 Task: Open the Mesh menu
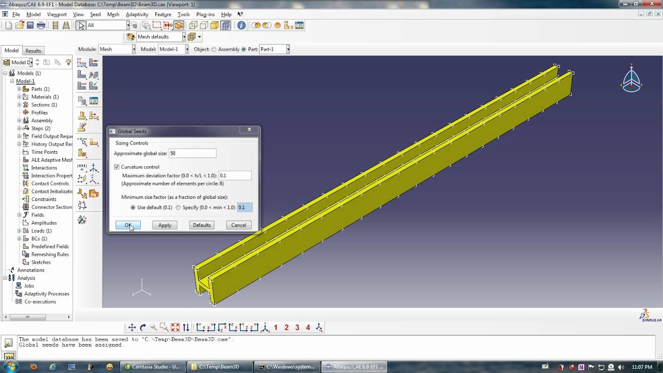[x=113, y=15]
